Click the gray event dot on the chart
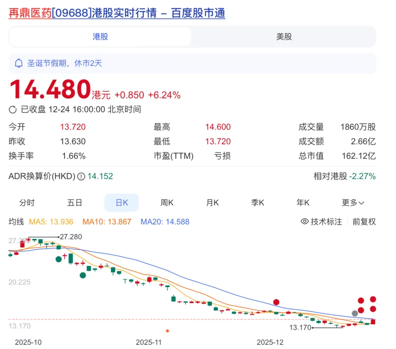This screenshot has width=396, height=349. [355, 313]
